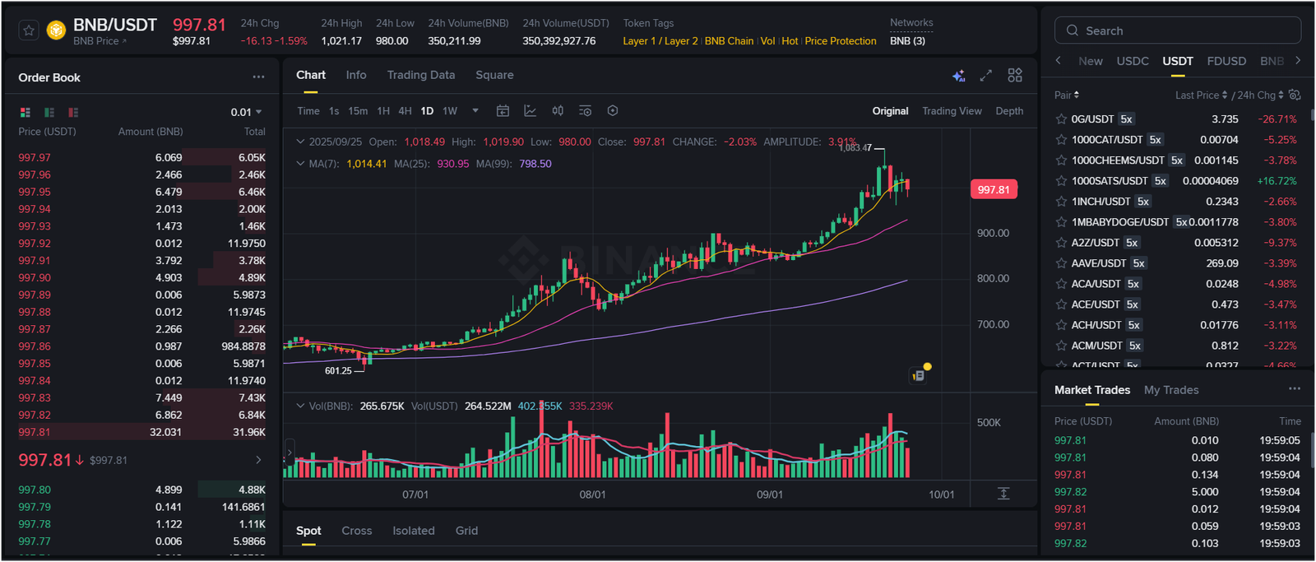Screen dimensions: 1316x562
Task: Open the AI chart assistant icon
Action: tap(958, 76)
